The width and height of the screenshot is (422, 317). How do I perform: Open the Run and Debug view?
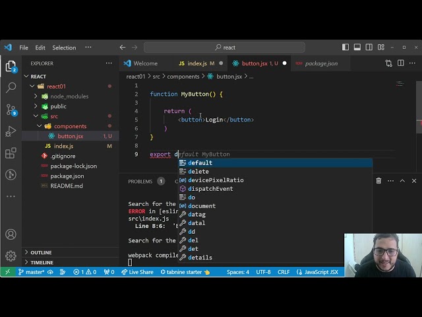tap(11, 131)
